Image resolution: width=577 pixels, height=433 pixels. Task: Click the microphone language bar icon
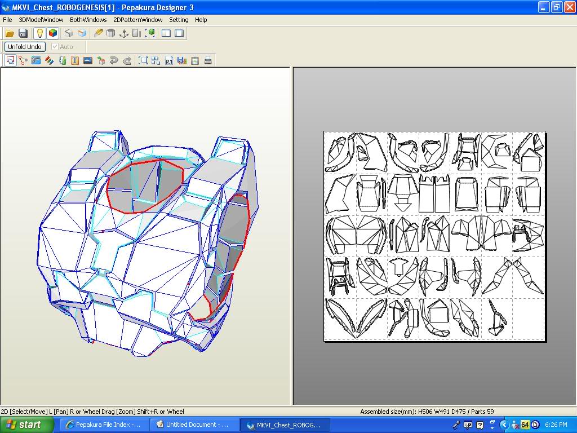coord(456,425)
